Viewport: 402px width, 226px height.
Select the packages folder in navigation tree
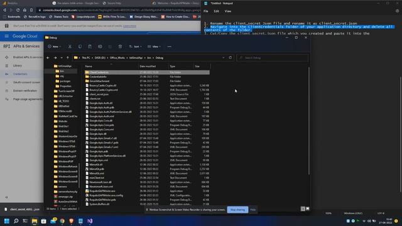click(x=65, y=81)
